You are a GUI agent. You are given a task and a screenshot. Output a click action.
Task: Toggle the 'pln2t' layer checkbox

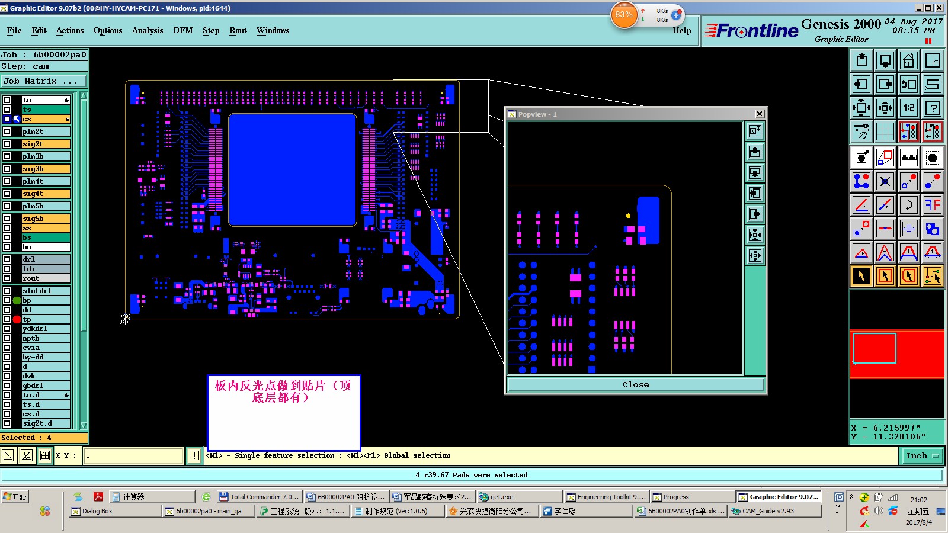[7, 131]
